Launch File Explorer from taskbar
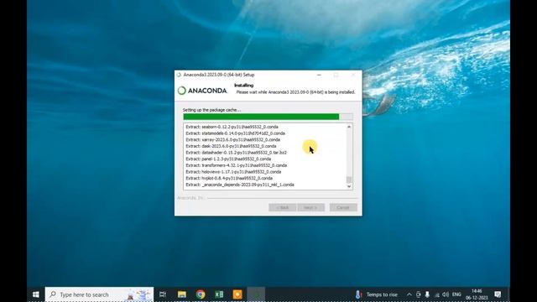This screenshot has width=537, height=302. [182, 294]
